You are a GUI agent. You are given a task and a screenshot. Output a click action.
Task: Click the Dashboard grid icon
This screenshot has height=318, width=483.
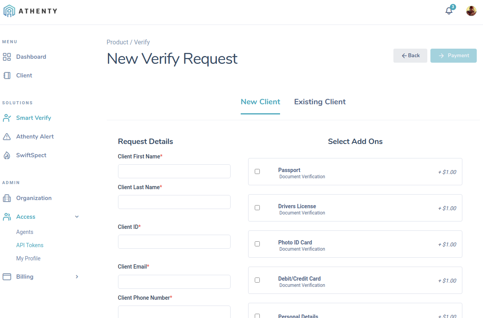6,56
